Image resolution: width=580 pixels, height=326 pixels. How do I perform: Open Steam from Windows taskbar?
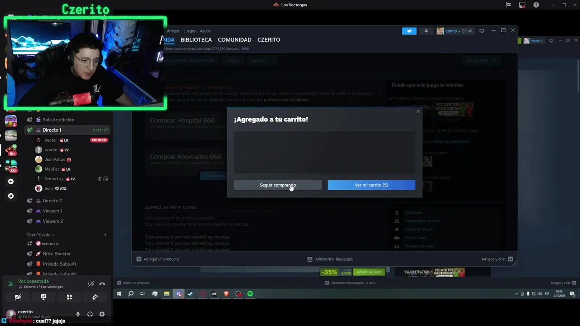(x=190, y=294)
